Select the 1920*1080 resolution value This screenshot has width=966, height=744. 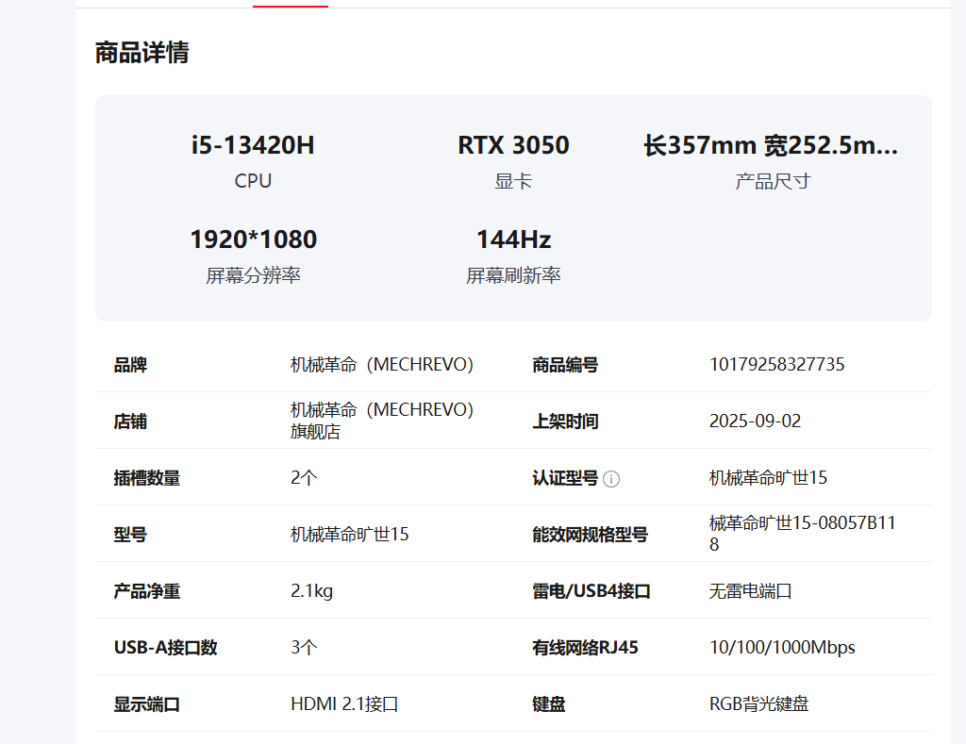coord(253,240)
